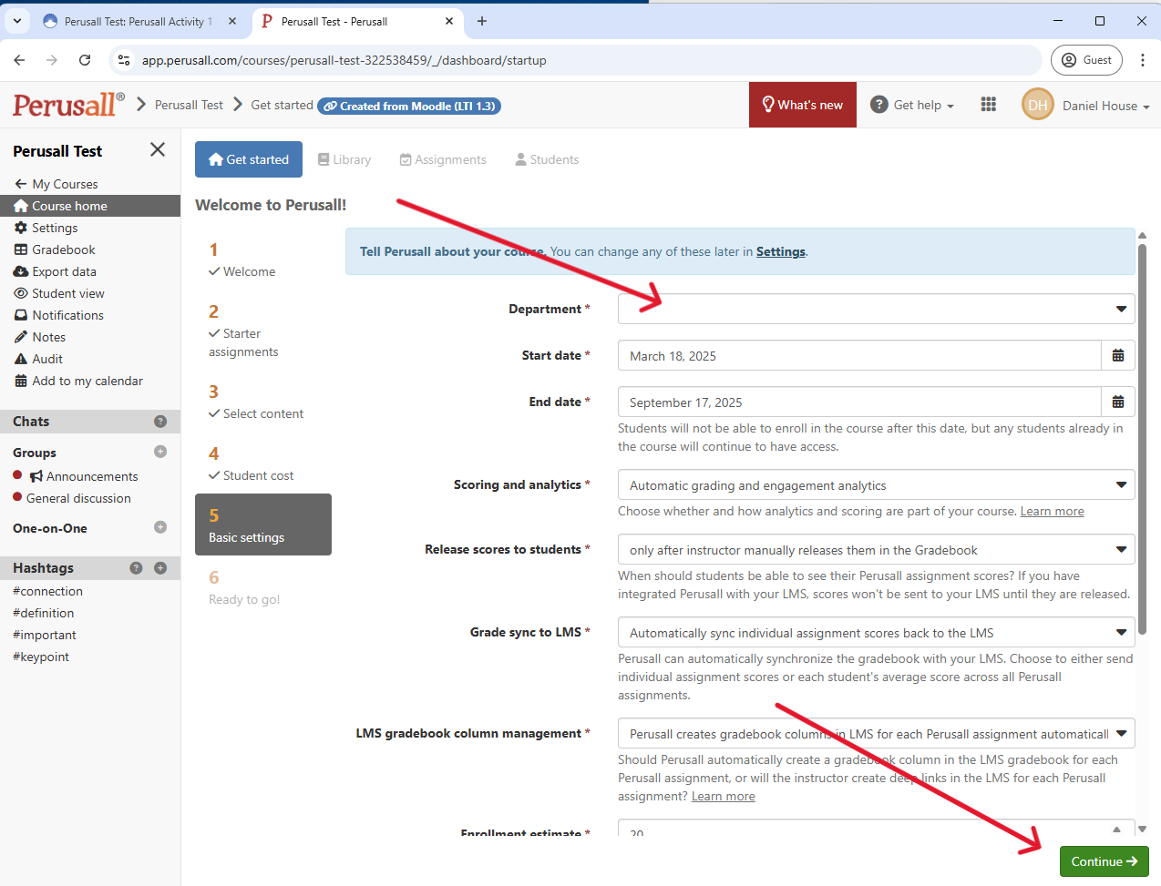The width and height of the screenshot is (1161, 886).
Task: Click the Hashtags help question icon
Action: coord(136,568)
